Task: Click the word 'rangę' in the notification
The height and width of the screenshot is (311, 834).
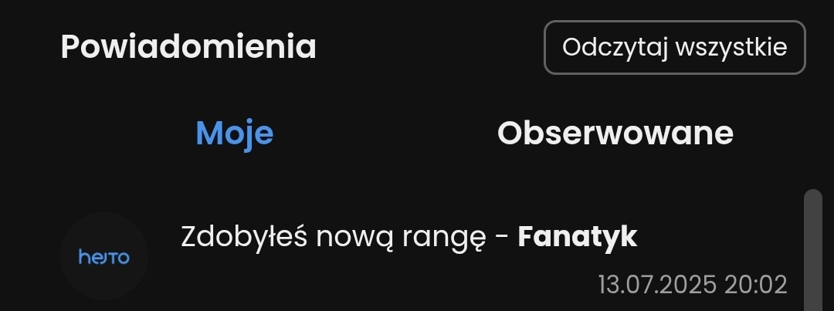Action: point(444,238)
